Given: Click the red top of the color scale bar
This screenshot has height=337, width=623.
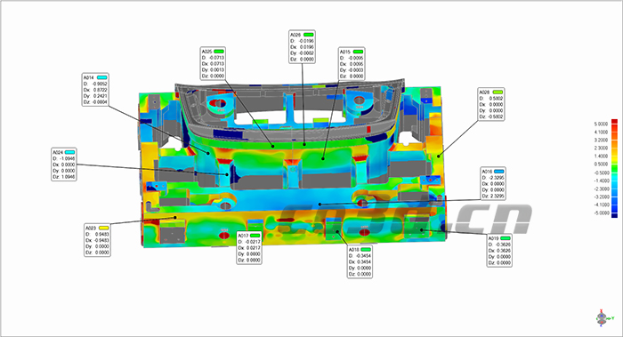Looking at the screenshot, I should pyautogui.click(x=614, y=122).
